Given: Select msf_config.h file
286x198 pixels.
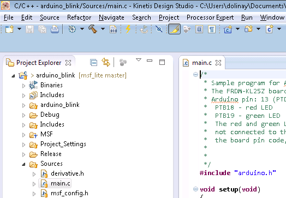Looking at the screenshot, I should [69, 193].
